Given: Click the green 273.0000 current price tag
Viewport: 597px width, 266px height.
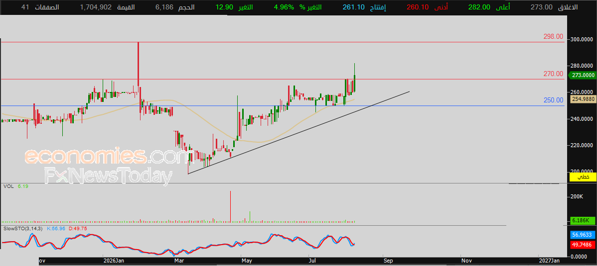Looking at the screenshot, I should [x=583, y=76].
